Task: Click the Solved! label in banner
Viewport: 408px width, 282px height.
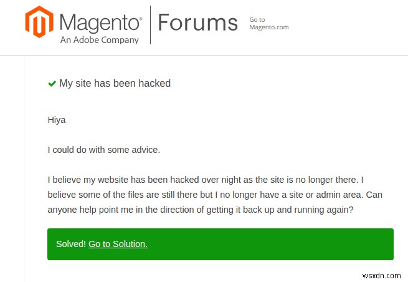Action: [70, 244]
